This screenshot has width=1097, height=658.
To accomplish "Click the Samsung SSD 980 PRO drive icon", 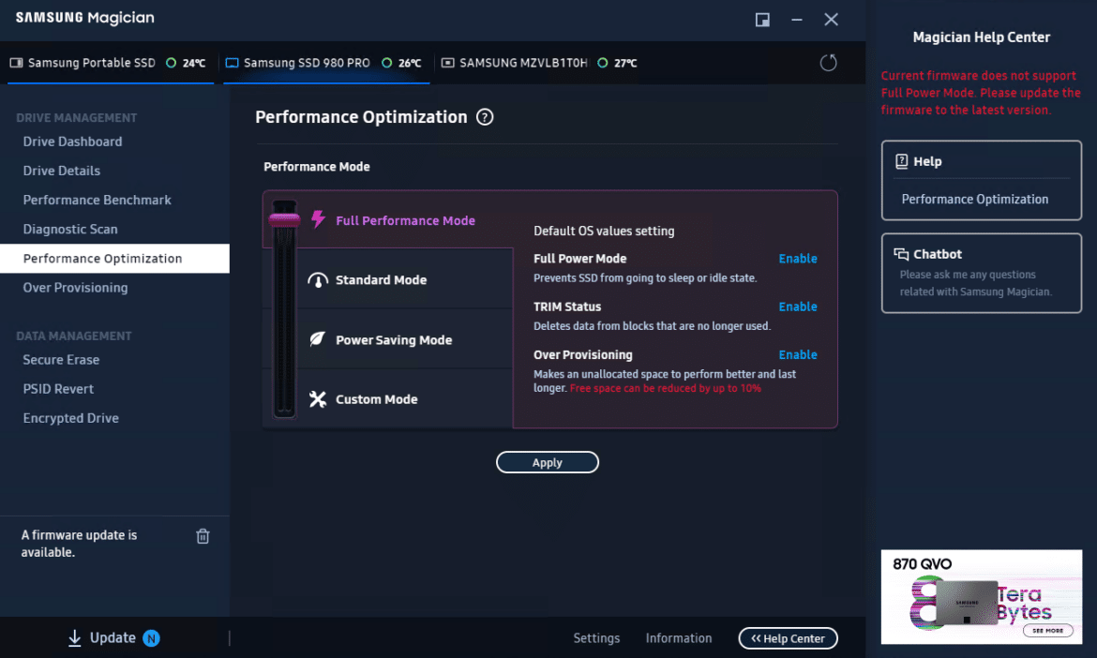I will tap(233, 63).
